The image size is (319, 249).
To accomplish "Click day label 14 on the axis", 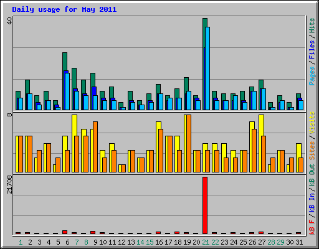I will [x=140, y=242].
